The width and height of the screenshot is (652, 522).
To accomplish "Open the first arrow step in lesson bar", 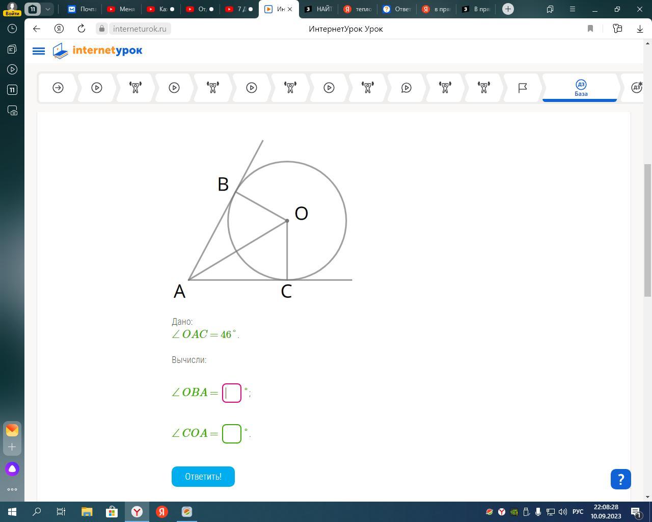I will pyautogui.click(x=58, y=88).
